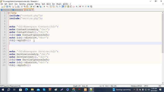Screen dimensions: 164x92
Task: Click the UTF-8 encoding in status bar
Action: 146,86
